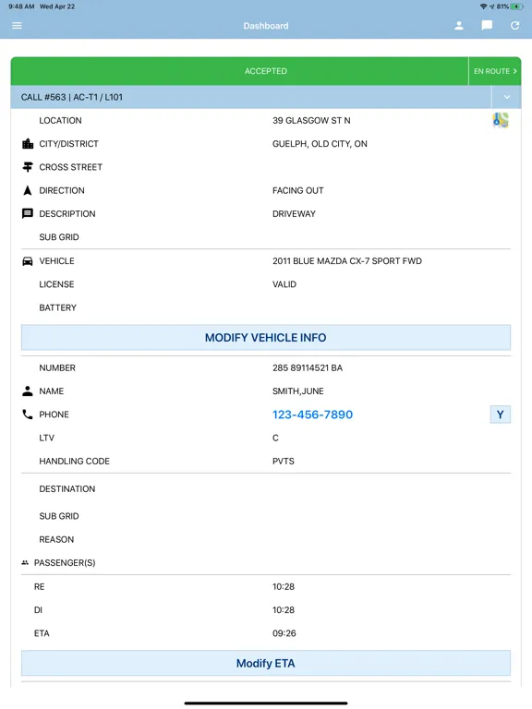
Task: Open the hamburger menu
Action: [x=17, y=26]
